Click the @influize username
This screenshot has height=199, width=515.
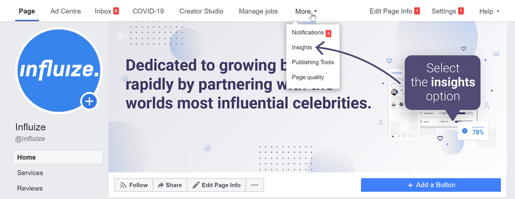[x=30, y=139]
